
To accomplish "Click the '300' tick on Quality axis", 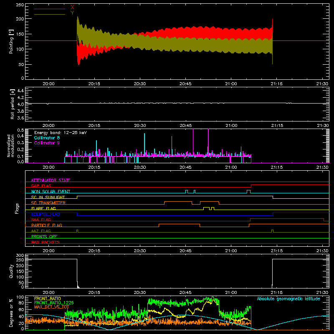I will tap(20, 256).
